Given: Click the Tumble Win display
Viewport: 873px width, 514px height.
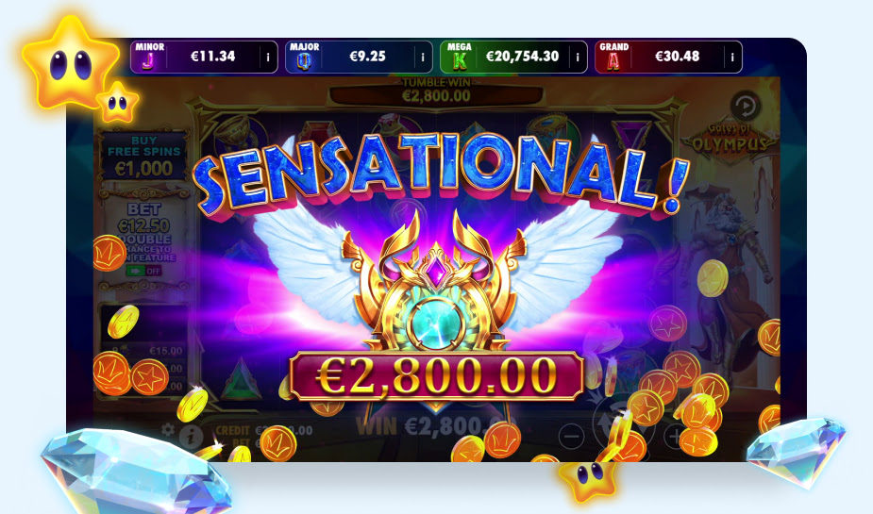Looking at the screenshot, I should click(x=436, y=91).
